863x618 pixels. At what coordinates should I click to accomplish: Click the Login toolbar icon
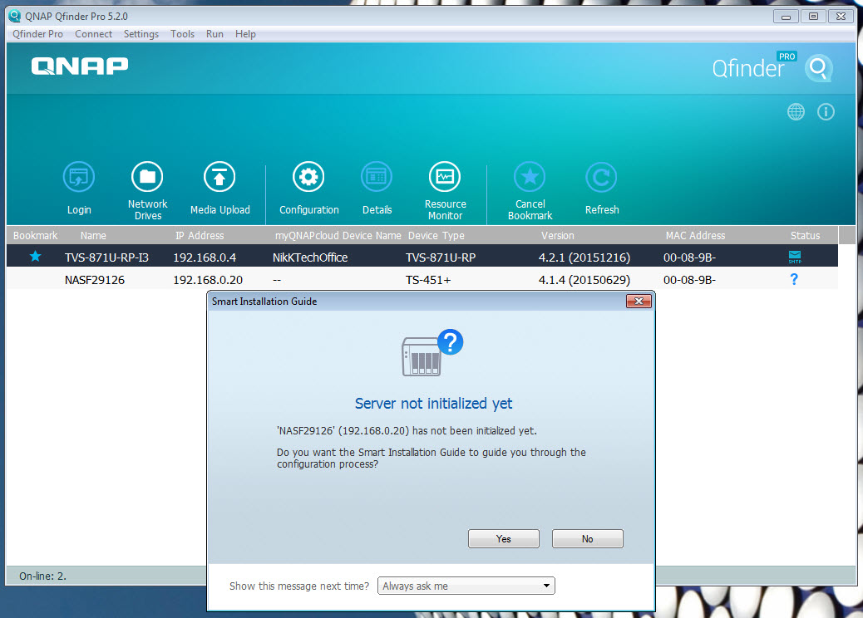[x=79, y=177]
